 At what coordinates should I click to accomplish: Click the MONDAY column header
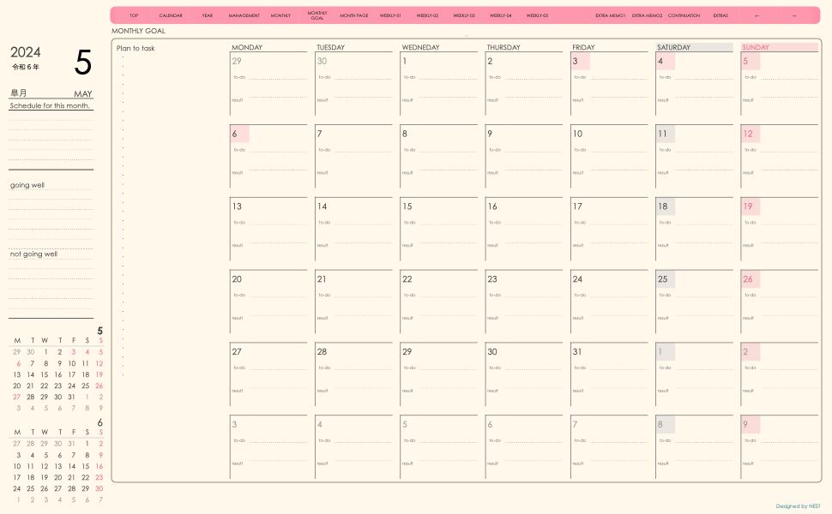[247, 47]
